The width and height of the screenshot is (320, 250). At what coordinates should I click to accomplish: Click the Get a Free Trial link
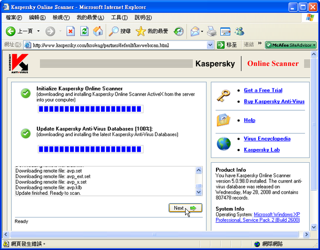pyautogui.click(x=263, y=90)
